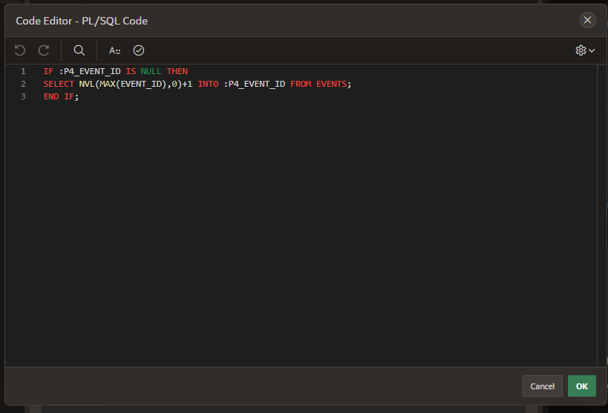Open the Query Builder / autocomplete icon

point(114,50)
